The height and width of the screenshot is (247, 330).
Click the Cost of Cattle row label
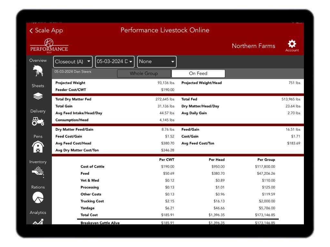[x=92, y=167]
